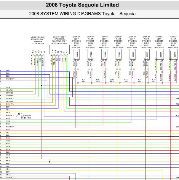Click the Fuel Injector 1 coil symbol
Screen dimensions: 179x180
77,54
